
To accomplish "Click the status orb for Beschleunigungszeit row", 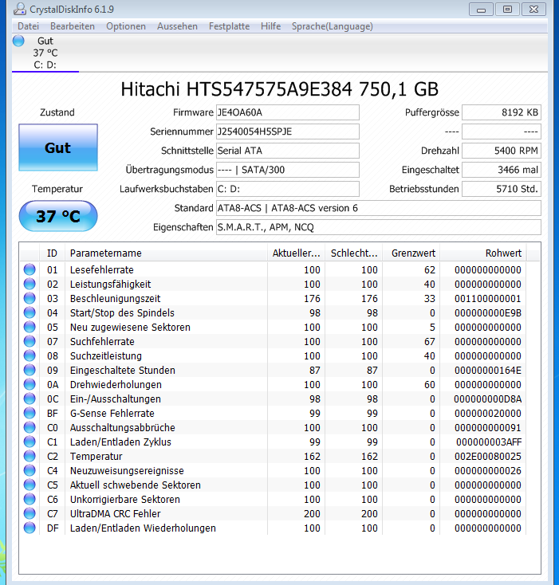I will pos(30,298).
